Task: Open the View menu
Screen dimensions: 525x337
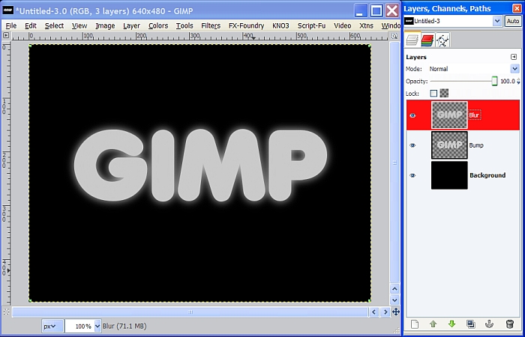Action: pos(79,25)
